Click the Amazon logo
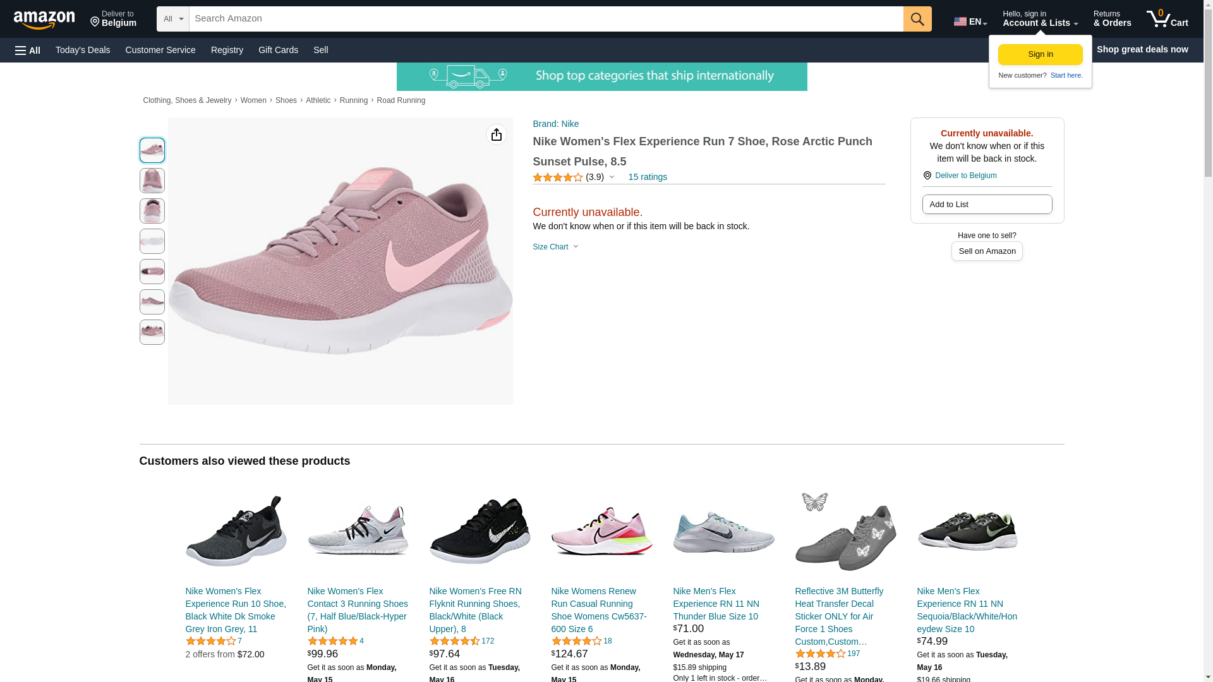 [x=44, y=20]
